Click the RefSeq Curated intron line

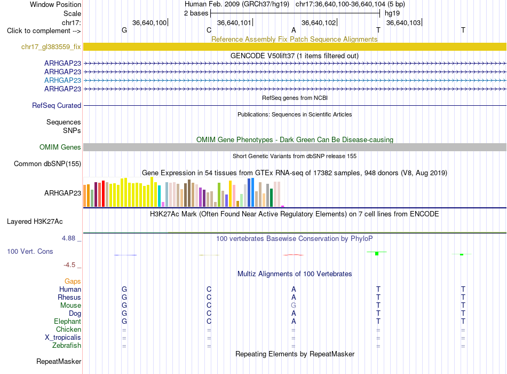[x=295, y=106]
